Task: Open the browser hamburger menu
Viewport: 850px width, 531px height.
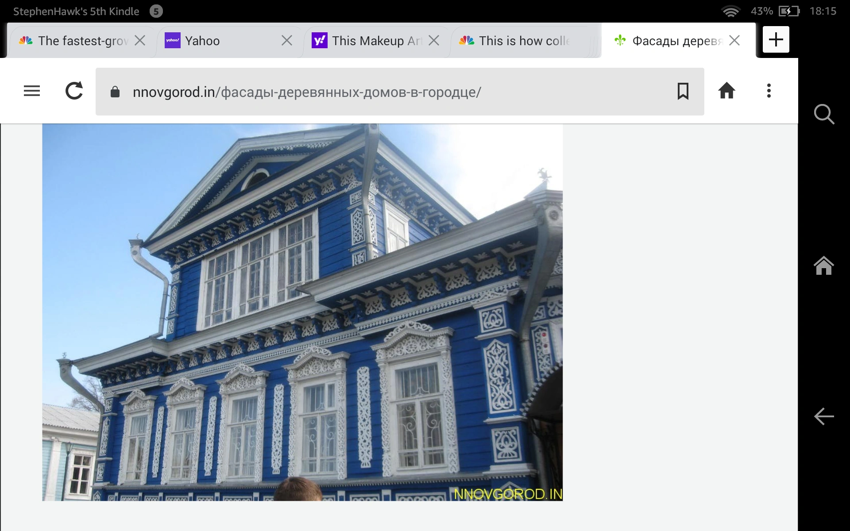Action: [32, 91]
